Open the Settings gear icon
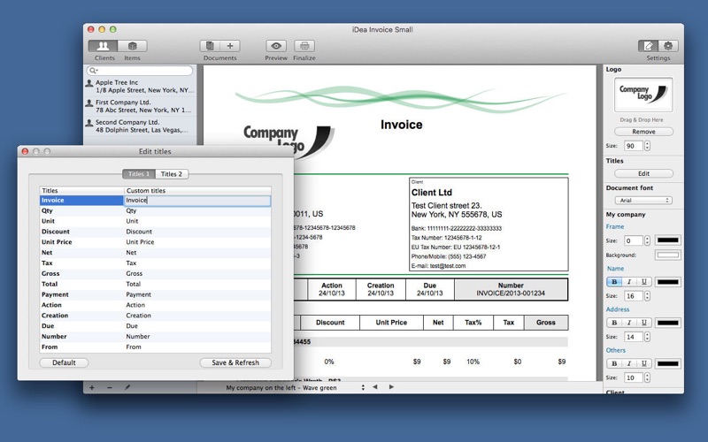Image resolution: width=708 pixels, height=442 pixels. [x=668, y=46]
